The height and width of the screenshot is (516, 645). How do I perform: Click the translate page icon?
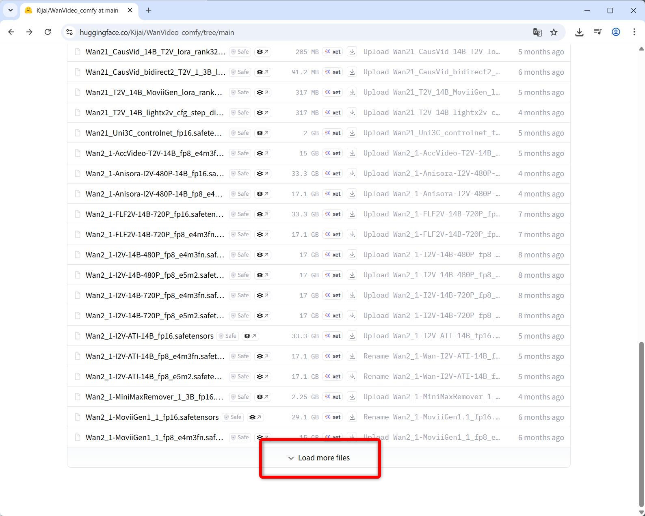click(537, 32)
